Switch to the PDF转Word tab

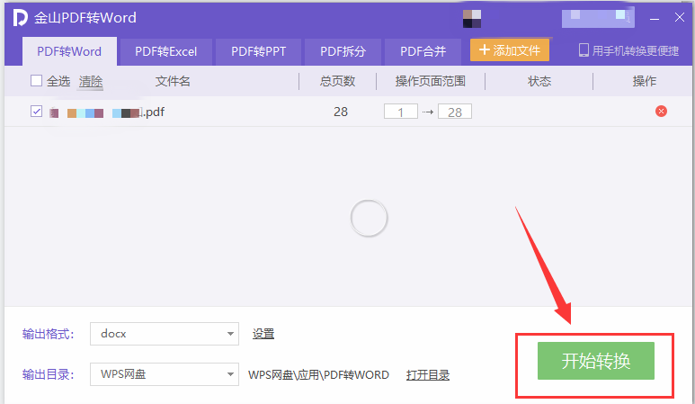click(x=69, y=51)
